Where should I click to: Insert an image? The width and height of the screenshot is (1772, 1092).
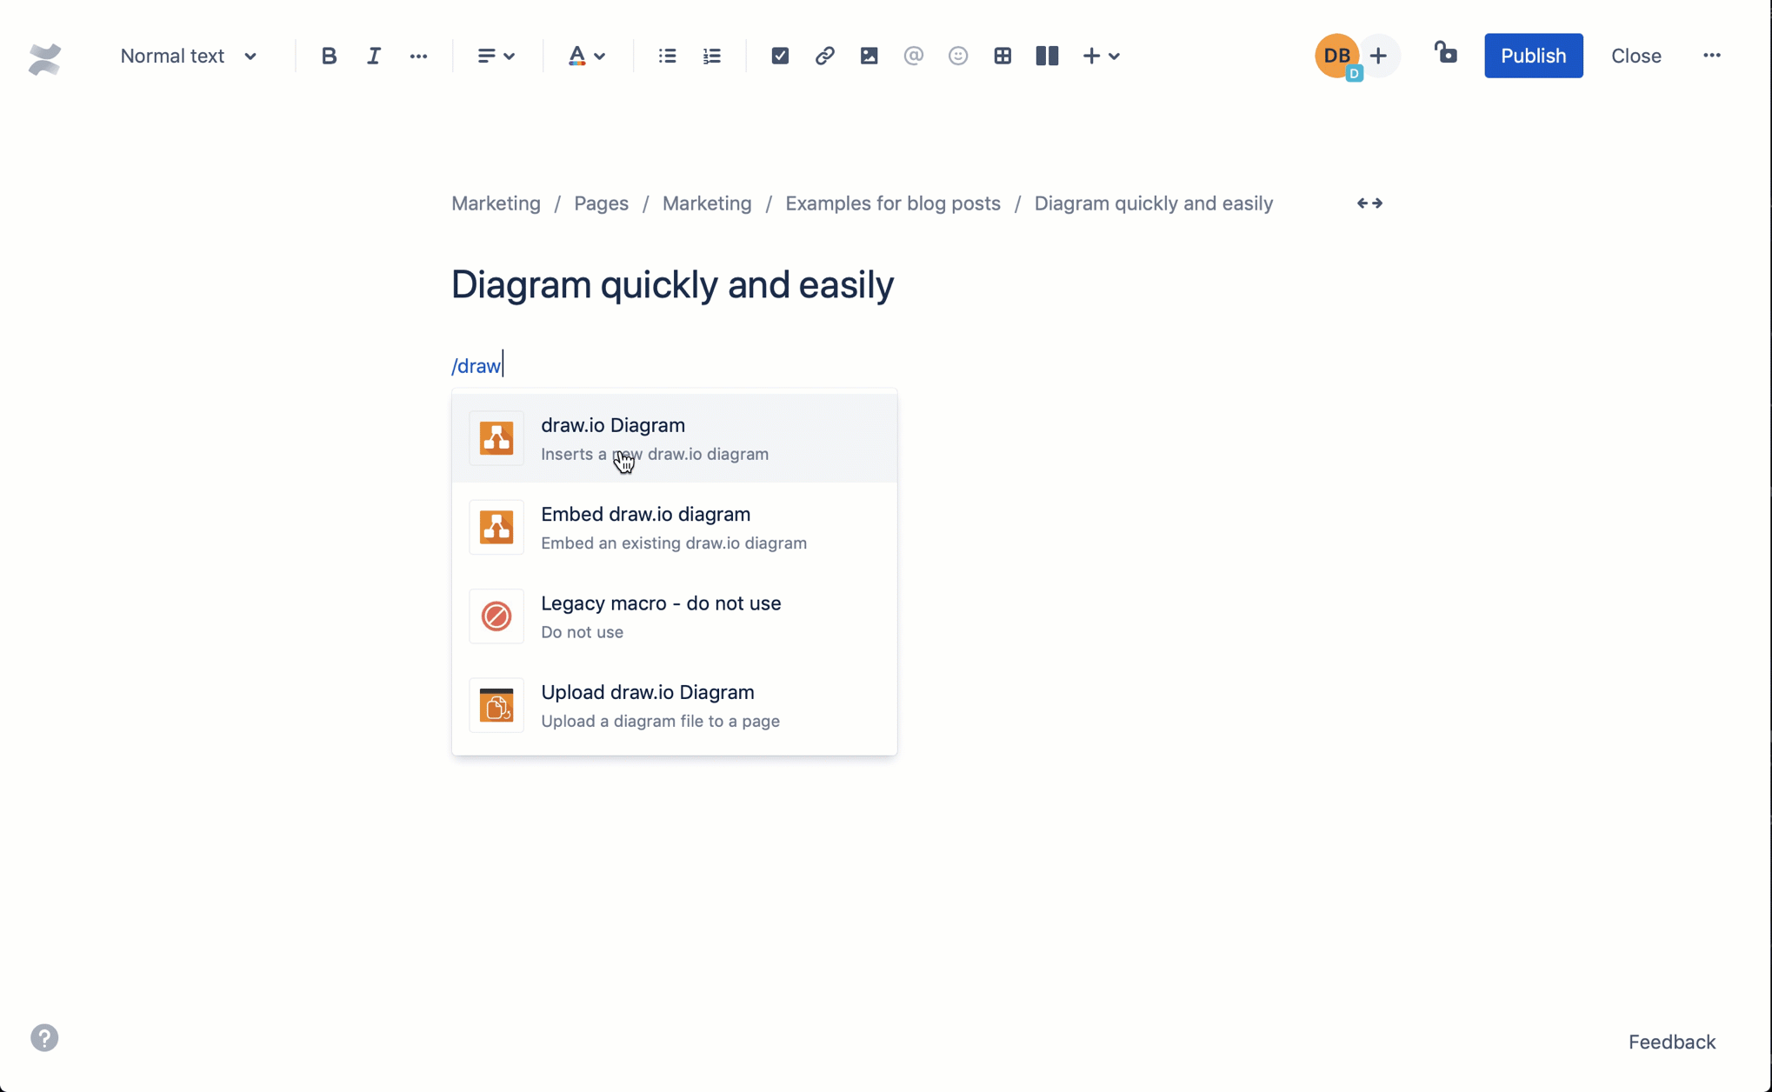(x=869, y=56)
